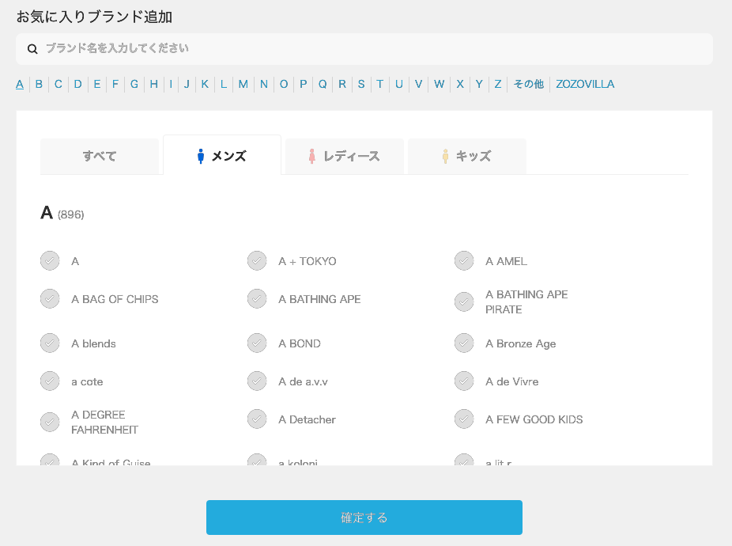Select the すべて tab
The image size is (732, 546).
tap(100, 156)
